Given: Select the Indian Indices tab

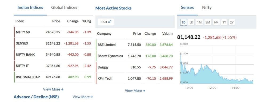Looking at the screenshot, I should (x=30, y=7).
